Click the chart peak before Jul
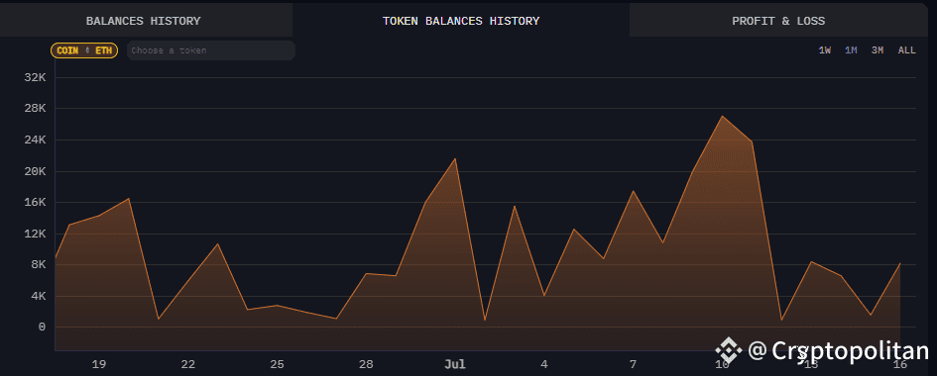This screenshot has width=937, height=376. [x=455, y=158]
